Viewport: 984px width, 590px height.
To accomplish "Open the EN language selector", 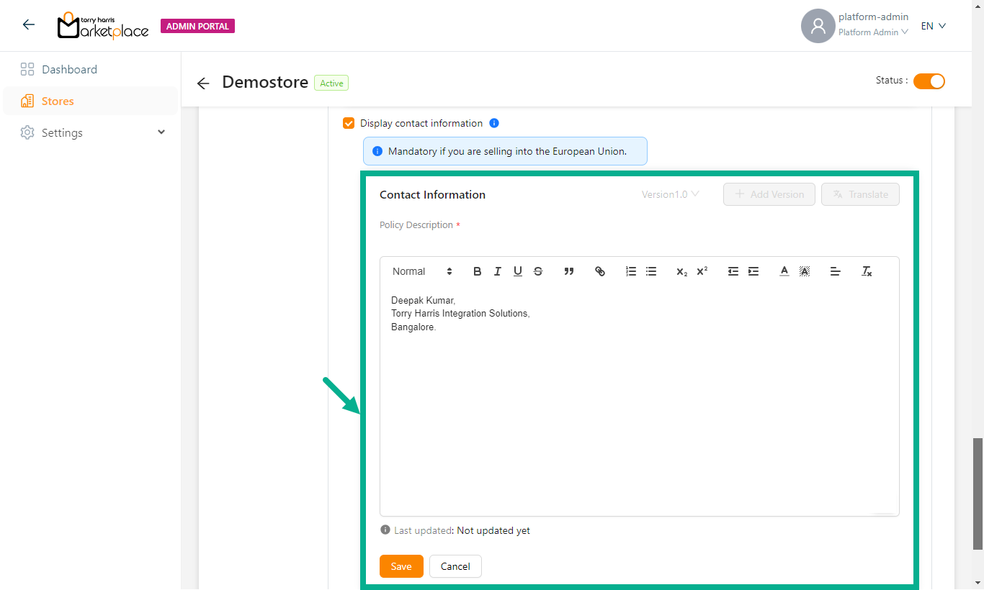I will tap(933, 26).
